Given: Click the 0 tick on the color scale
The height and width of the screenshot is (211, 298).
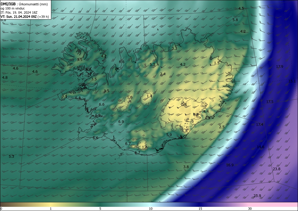Looking at the screenshot, I should (1, 209).
